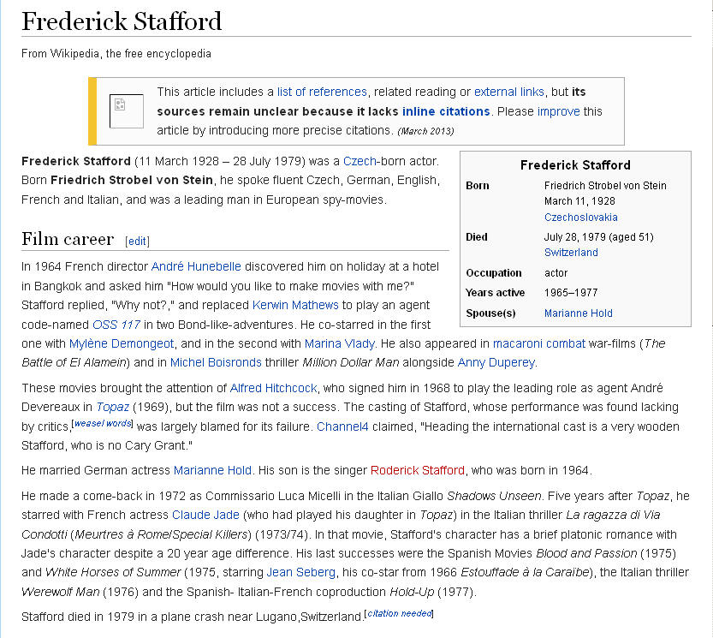
Task: Click 'March 11, 1928' in infobox
Action: [x=579, y=201]
